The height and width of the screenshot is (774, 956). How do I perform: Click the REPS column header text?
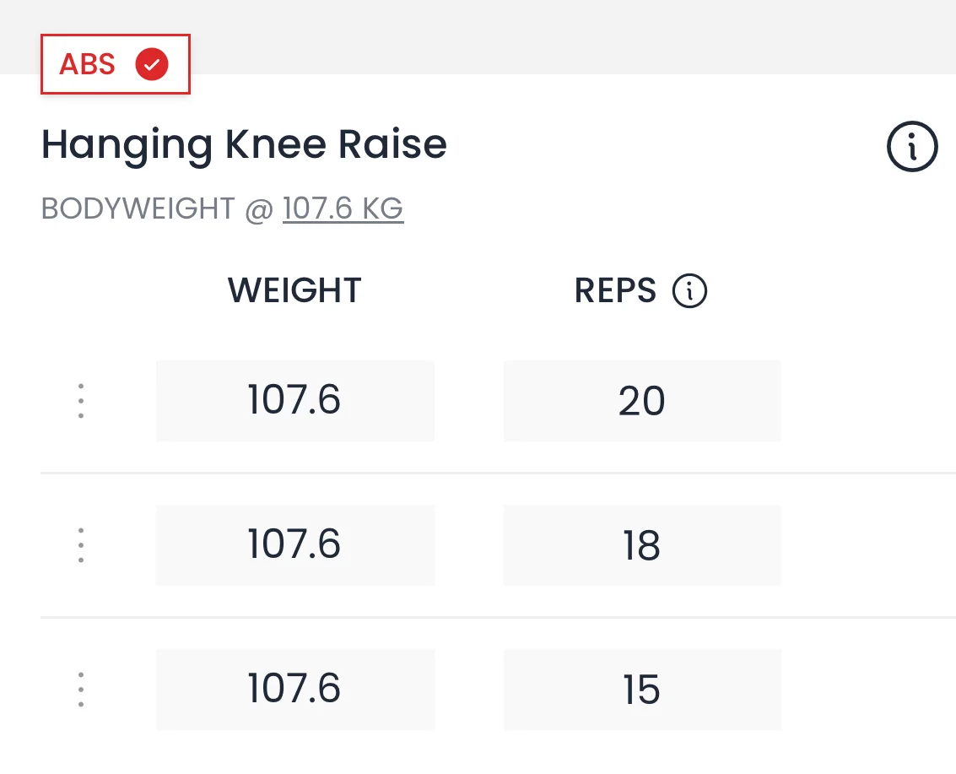[x=615, y=291]
